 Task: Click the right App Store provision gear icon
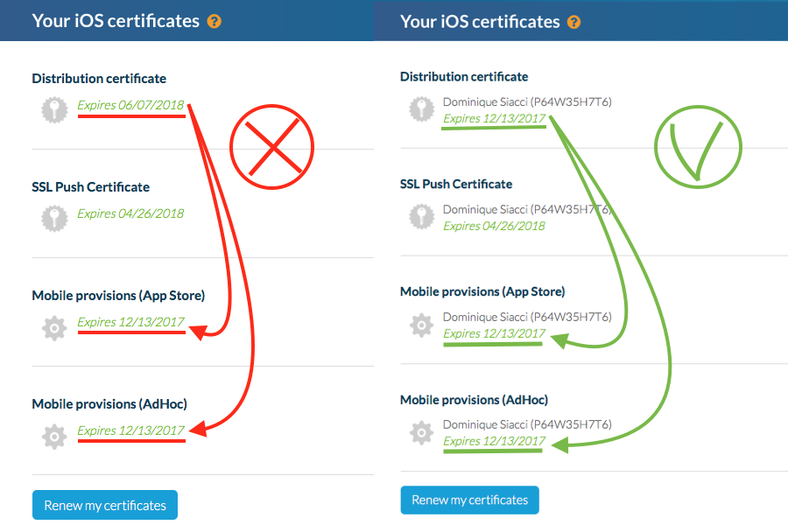click(x=422, y=325)
